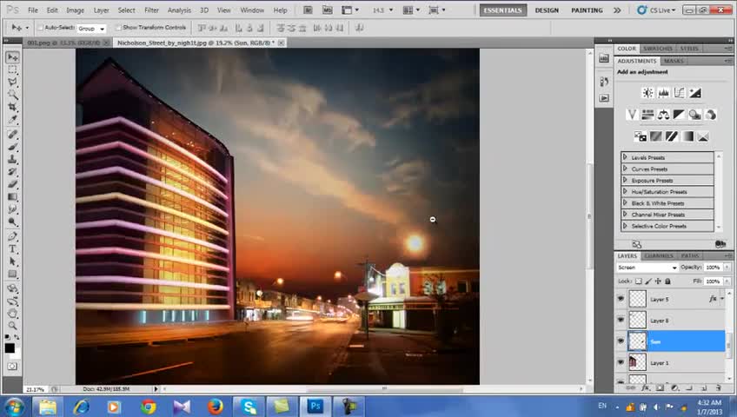Switch to the Channels tab

pyautogui.click(x=658, y=255)
